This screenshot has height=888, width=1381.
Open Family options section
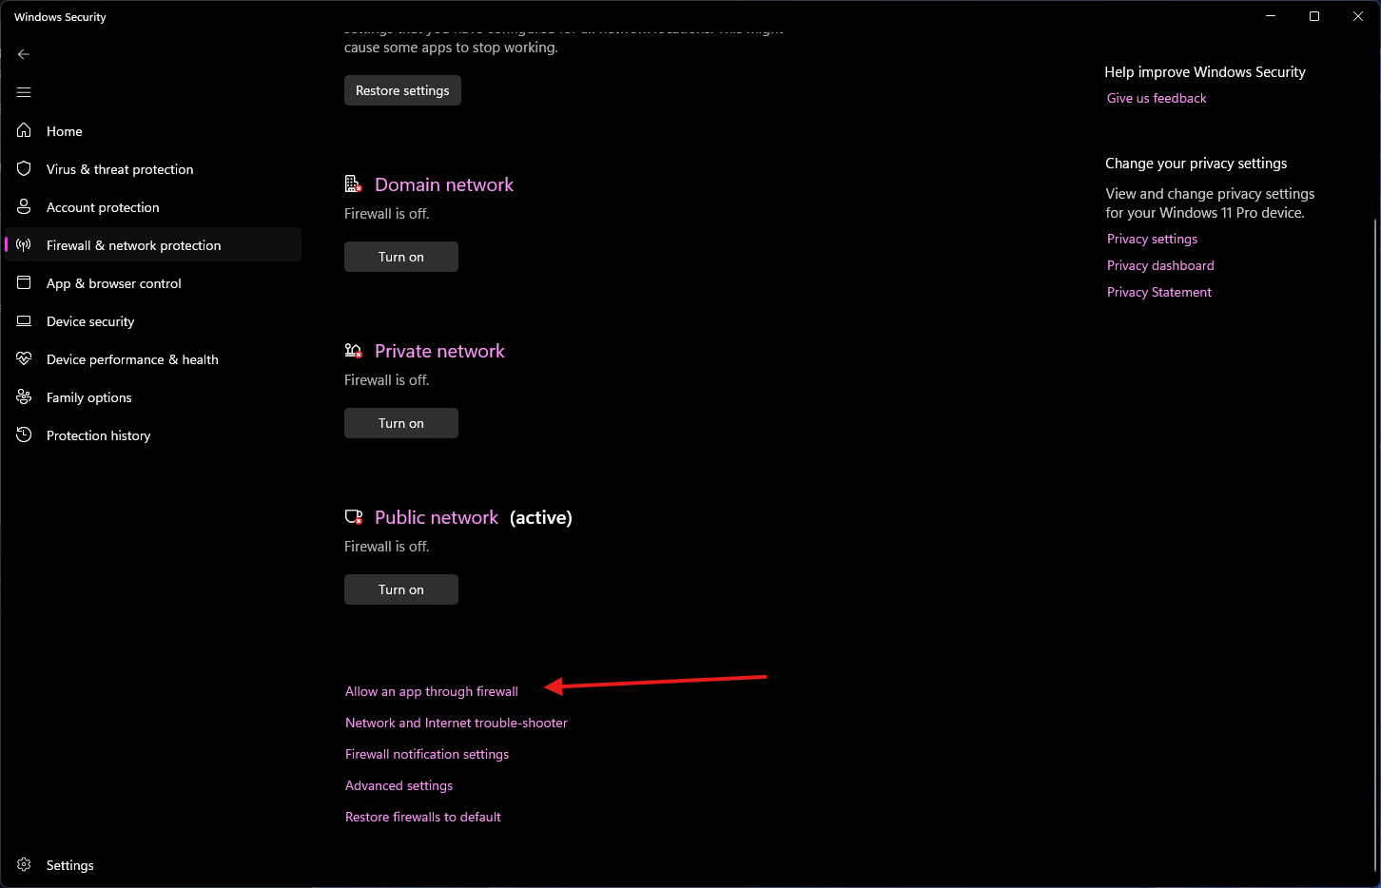tap(153, 396)
